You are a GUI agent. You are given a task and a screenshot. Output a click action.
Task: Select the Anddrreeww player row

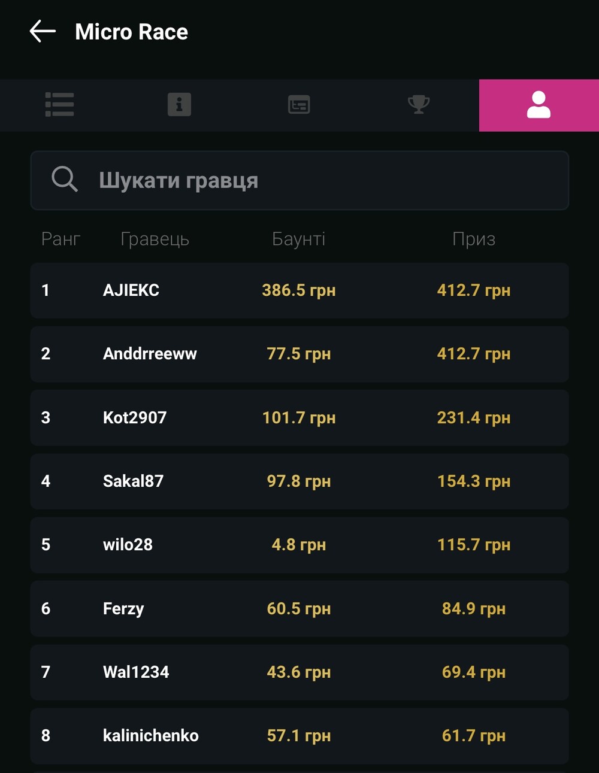click(299, 354)
